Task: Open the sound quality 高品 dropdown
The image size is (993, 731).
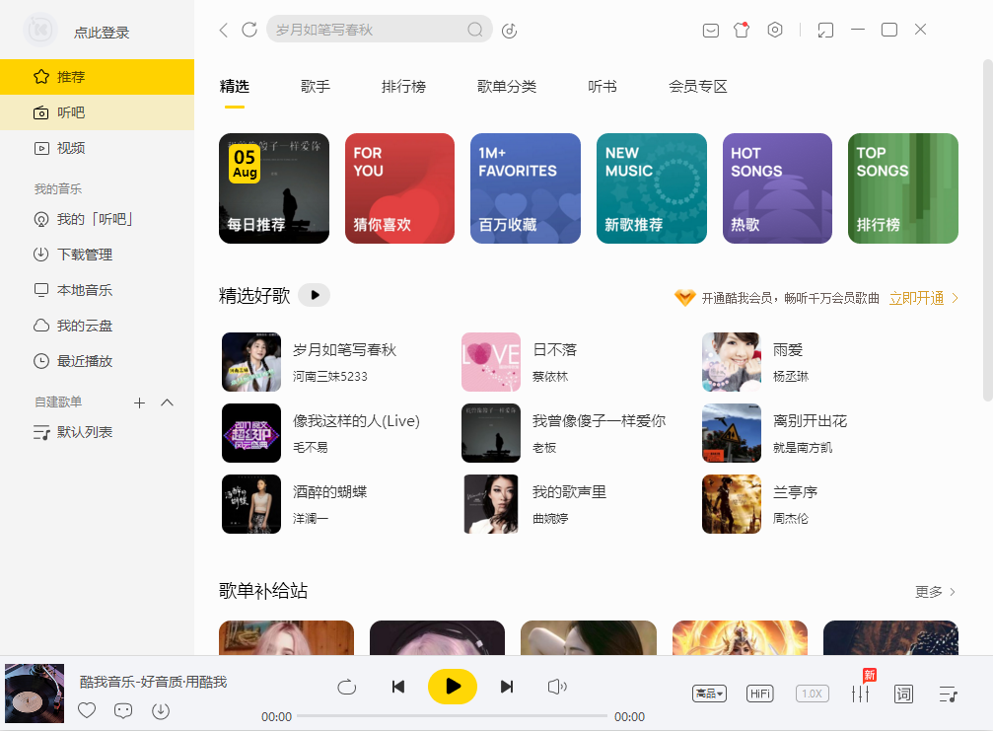Action: tap(709, 694)
